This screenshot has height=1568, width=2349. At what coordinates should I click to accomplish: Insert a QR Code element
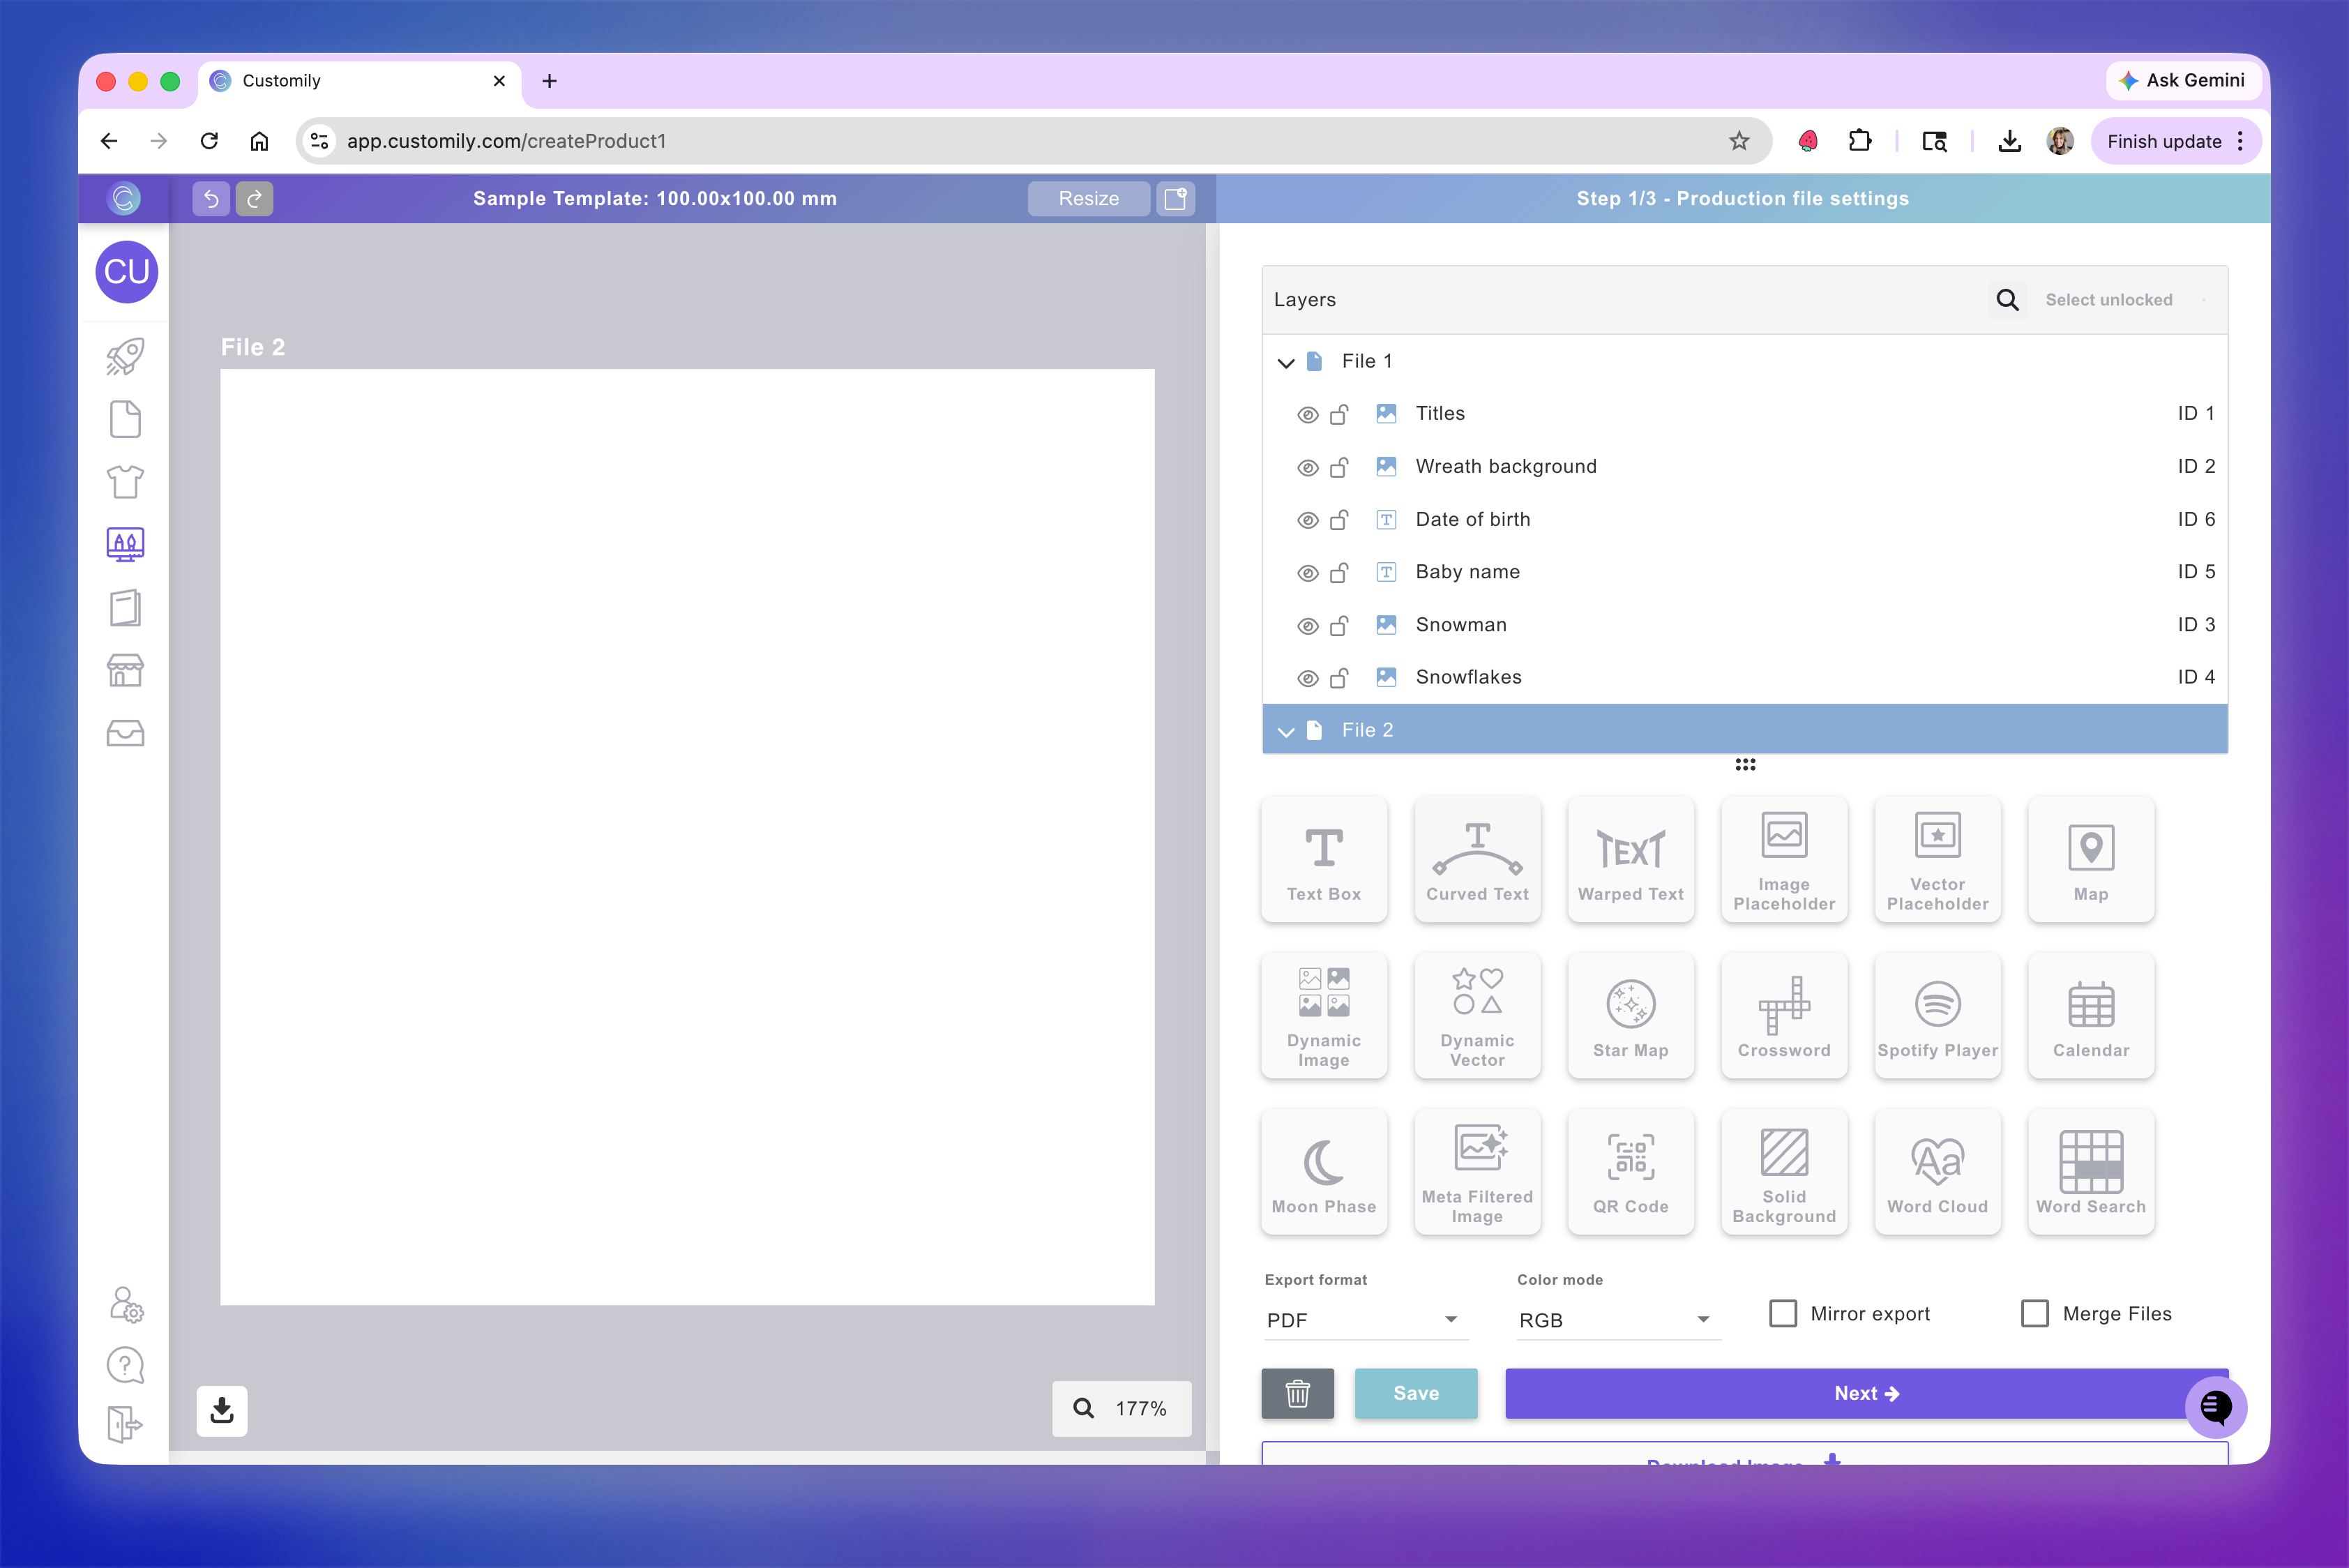click(x=1631, y=1171)
